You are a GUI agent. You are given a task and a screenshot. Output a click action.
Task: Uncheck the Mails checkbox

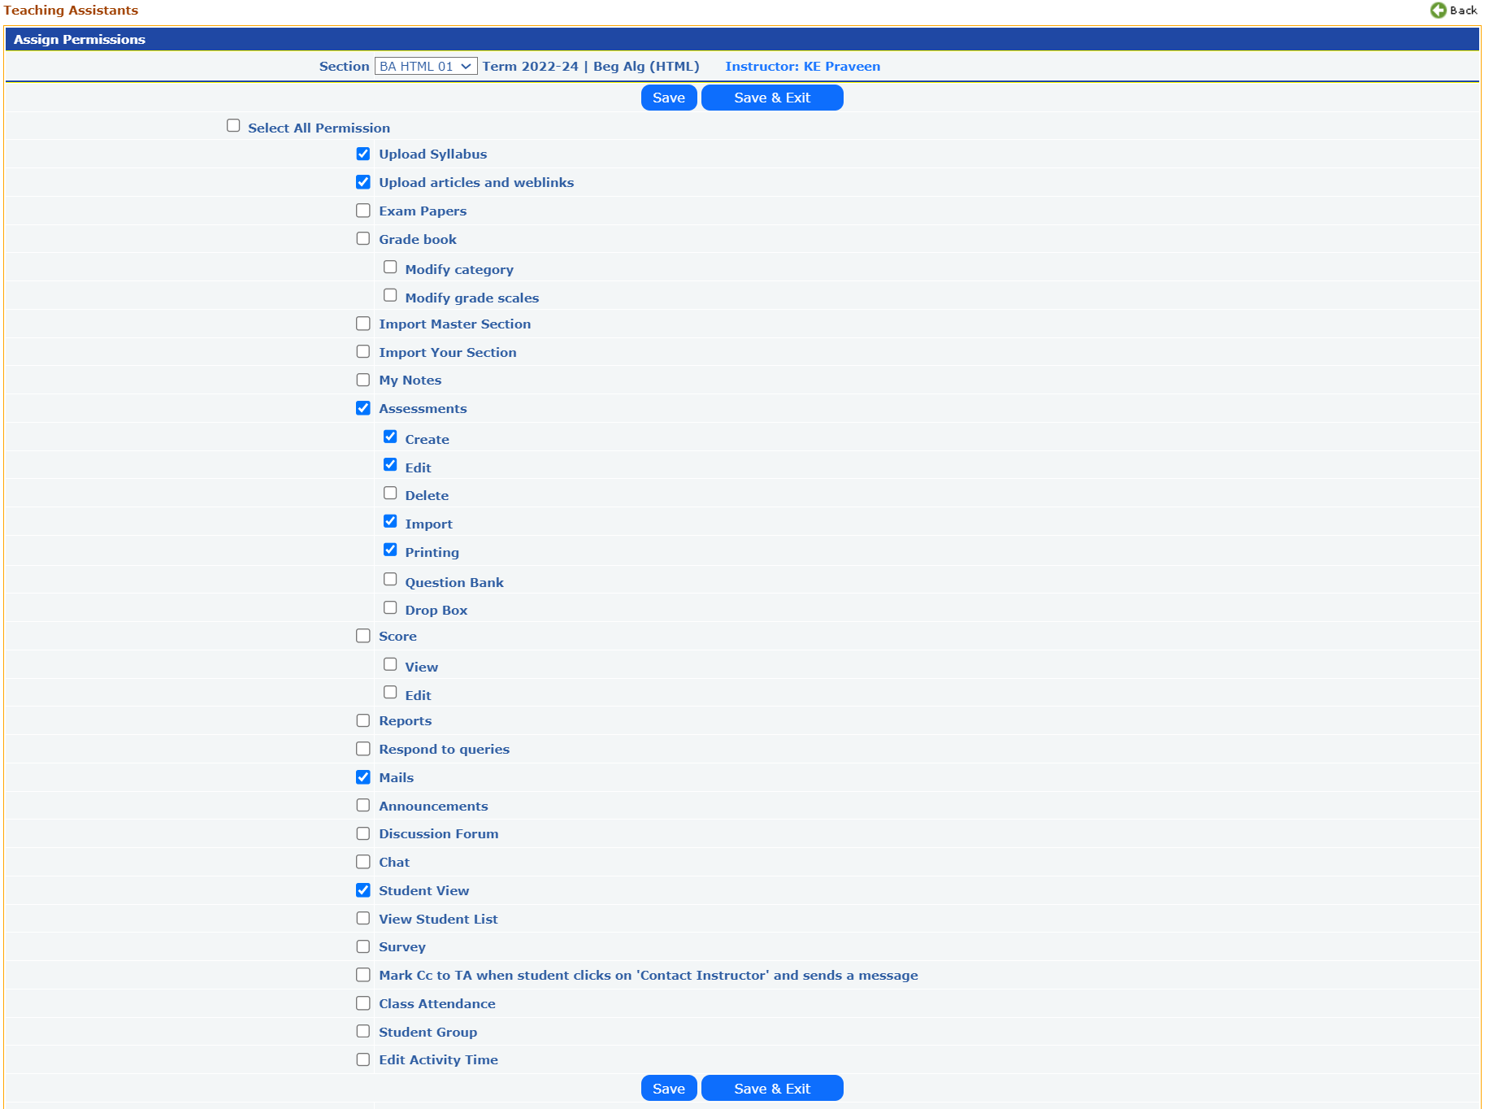pos(363,777)
